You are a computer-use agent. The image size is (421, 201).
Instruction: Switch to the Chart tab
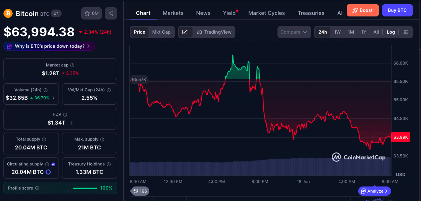click(143, 13)
